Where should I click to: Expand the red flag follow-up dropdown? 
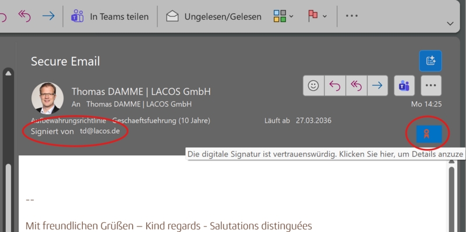coord(317,16)
